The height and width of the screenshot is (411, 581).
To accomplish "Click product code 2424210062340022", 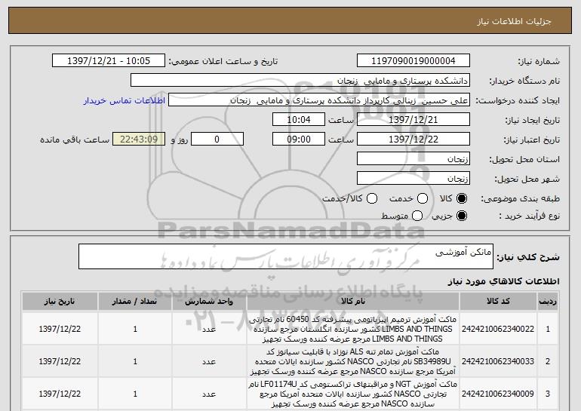I will tap(498, 329).
